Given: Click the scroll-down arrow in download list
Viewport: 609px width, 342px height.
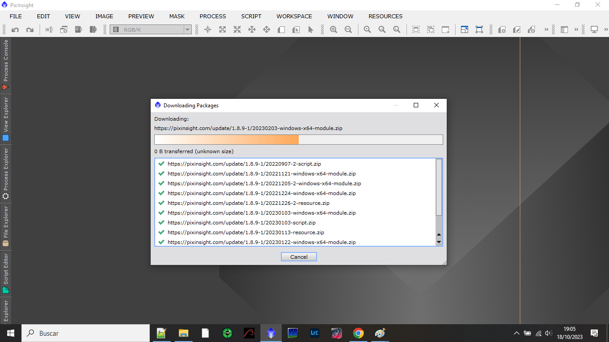Looking at the screenshot, I should coord(439,242).
